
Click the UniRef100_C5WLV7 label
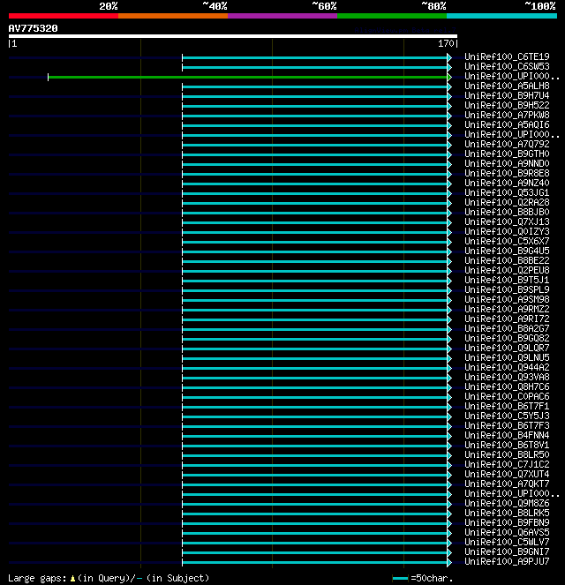click(507, 542)
